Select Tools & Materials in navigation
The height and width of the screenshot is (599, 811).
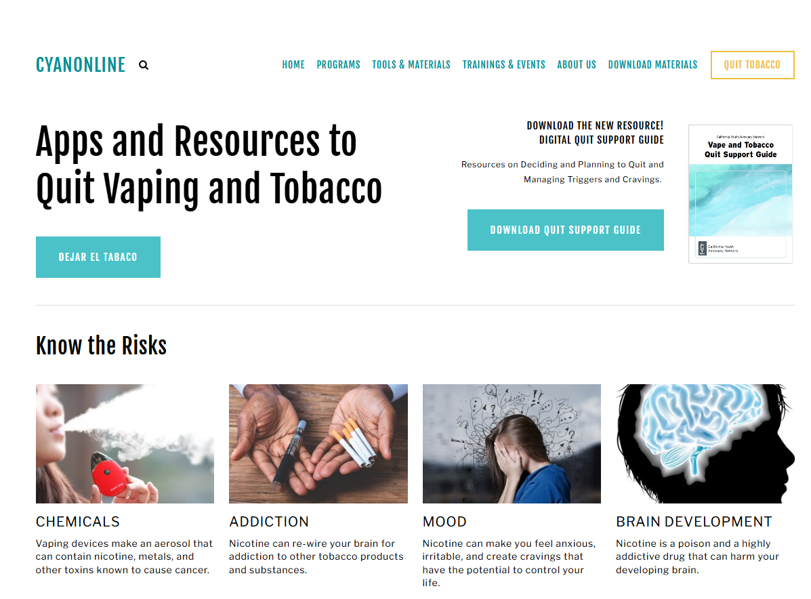point(411,64)
